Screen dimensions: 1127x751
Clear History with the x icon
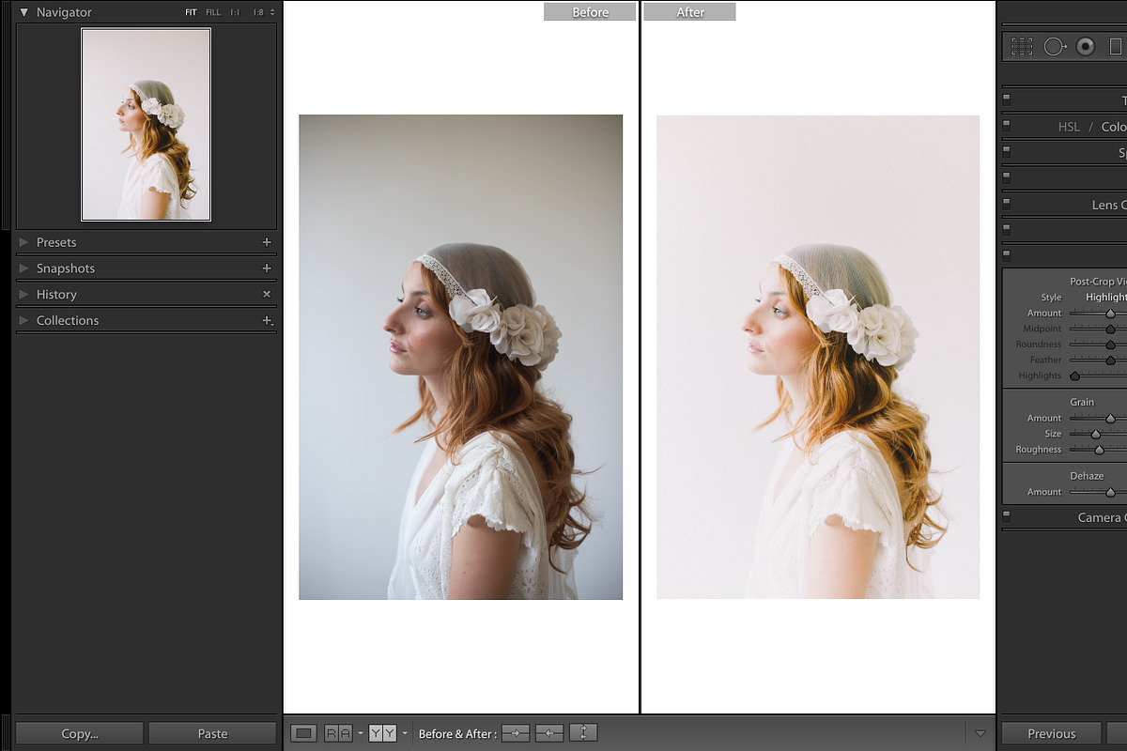click(267, 294)
